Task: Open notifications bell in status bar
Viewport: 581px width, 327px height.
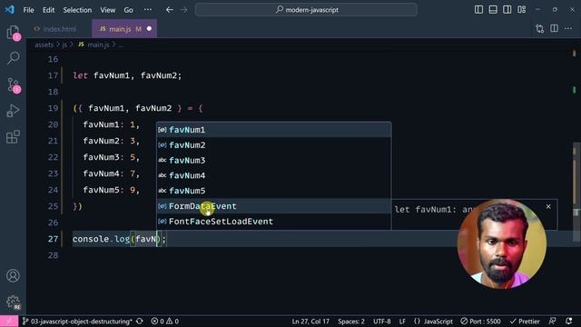Action: (x=569, y=321)
